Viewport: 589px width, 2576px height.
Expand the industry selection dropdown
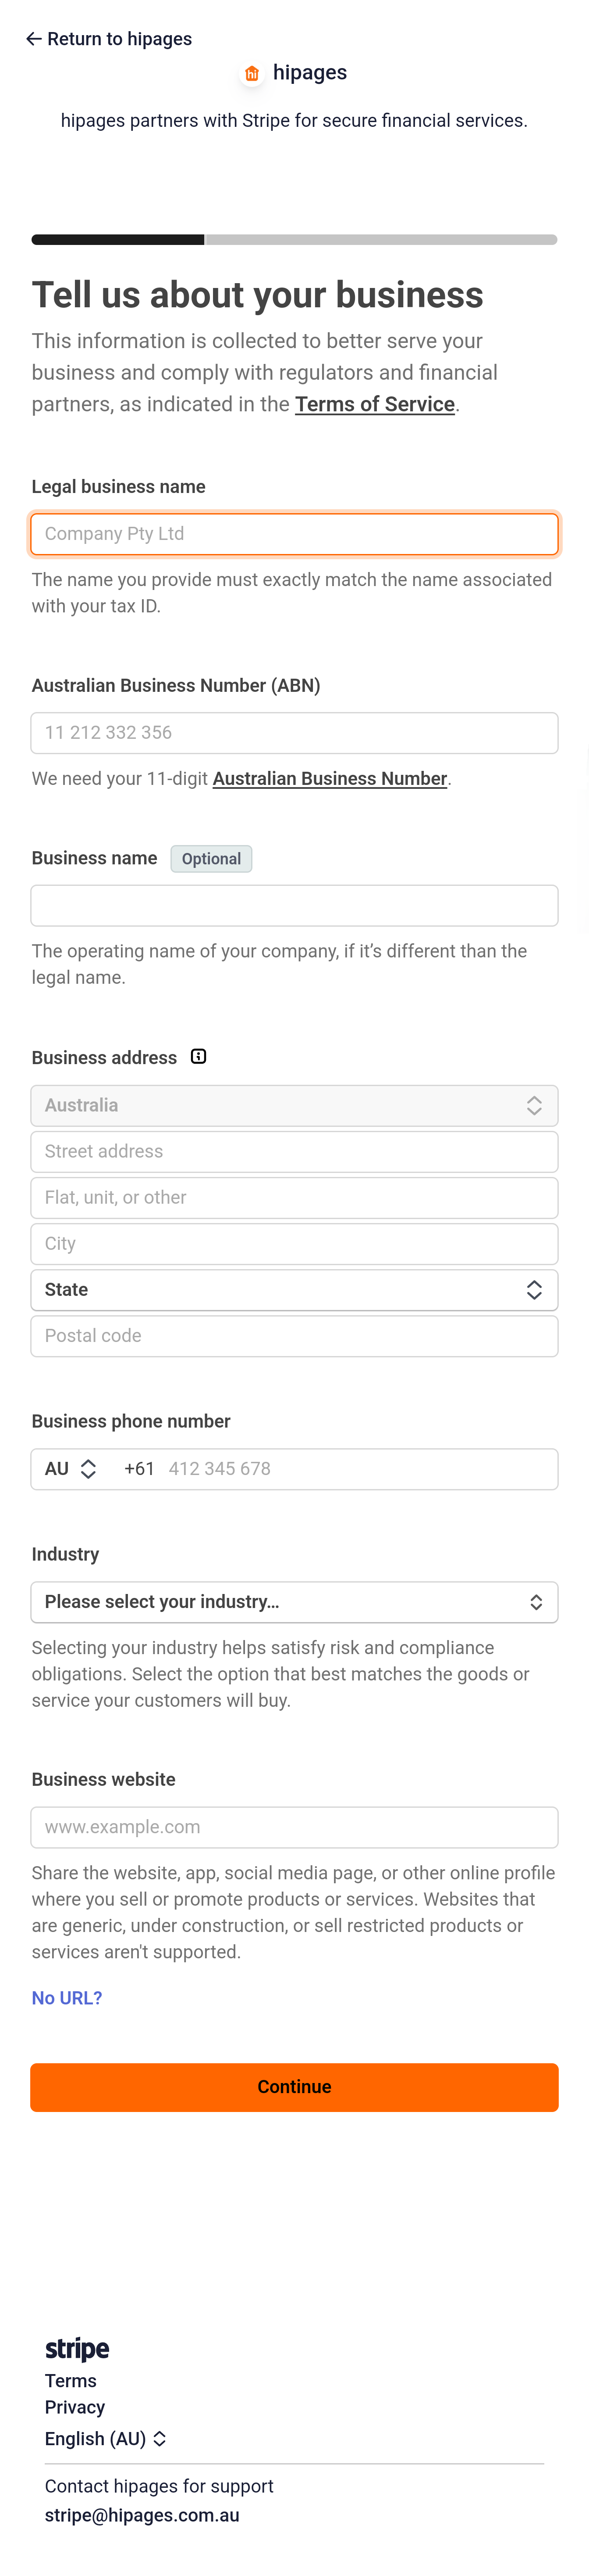(294, 1602)
